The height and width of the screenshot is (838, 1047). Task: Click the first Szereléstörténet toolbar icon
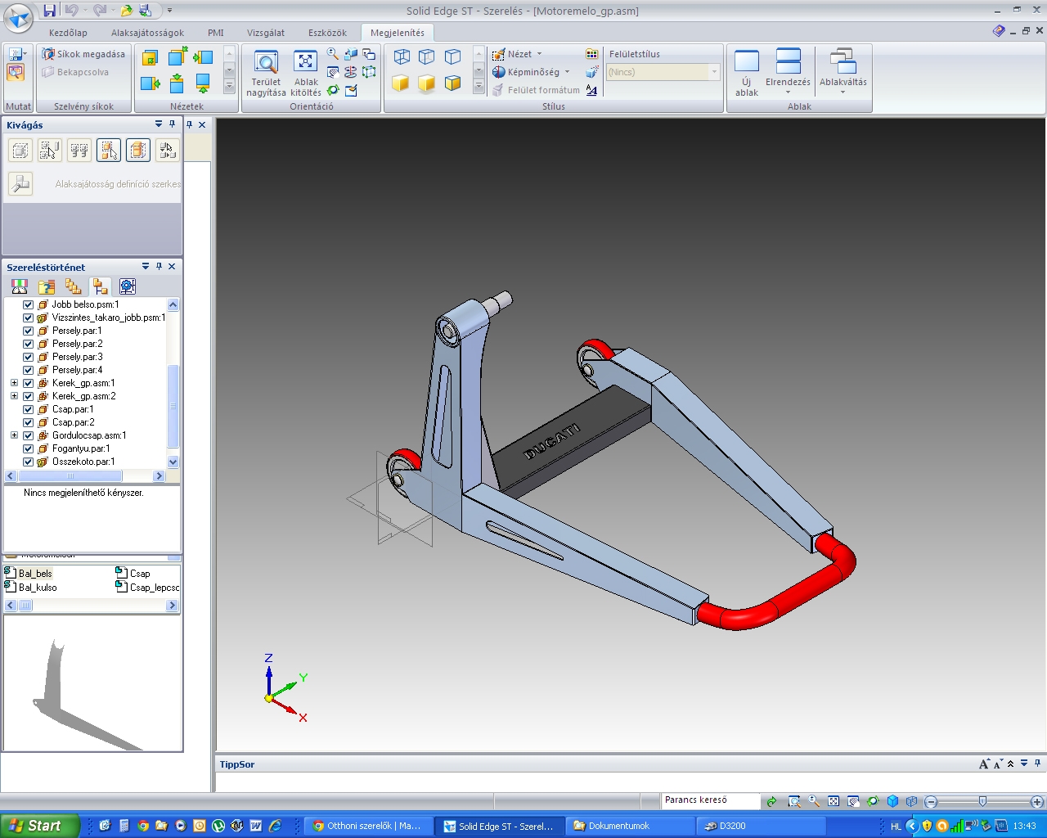20,286
